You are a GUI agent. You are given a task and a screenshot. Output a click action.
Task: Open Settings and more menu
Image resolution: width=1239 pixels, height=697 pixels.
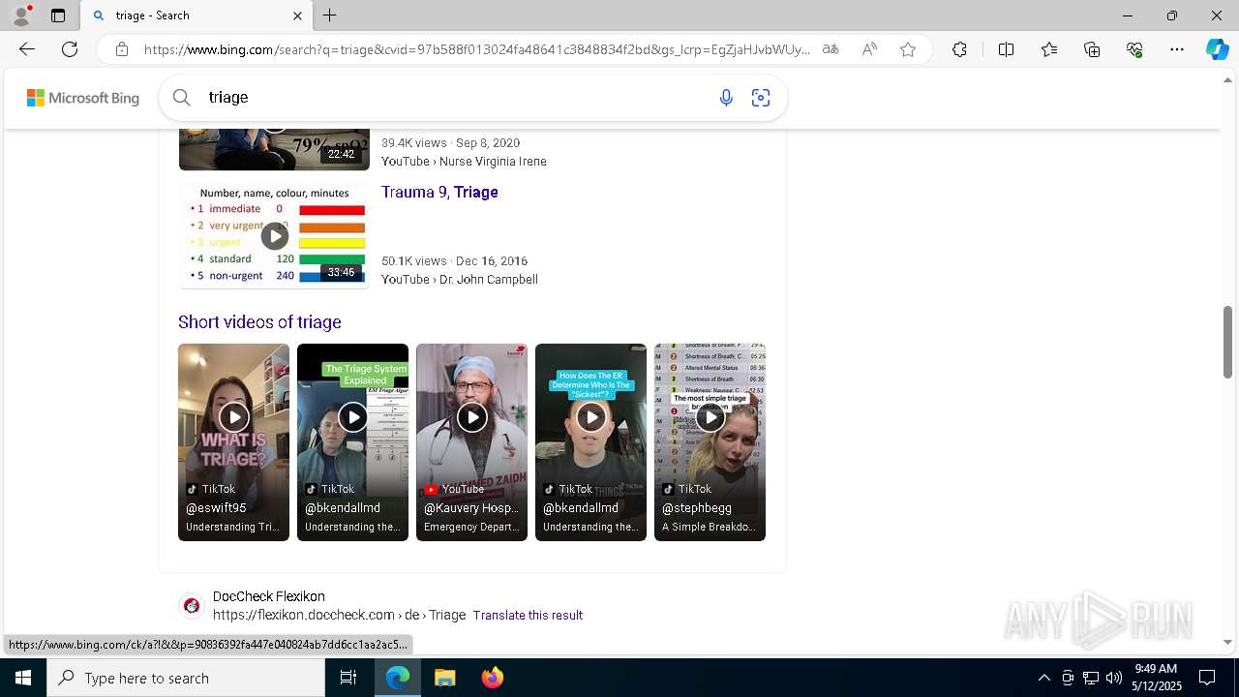(x=1177, y=49)
